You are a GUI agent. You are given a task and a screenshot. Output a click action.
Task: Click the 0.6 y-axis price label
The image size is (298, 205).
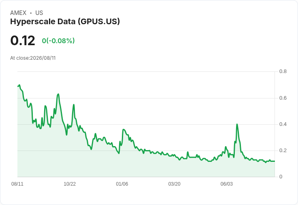pyautogui.click(x=283, y=98)
